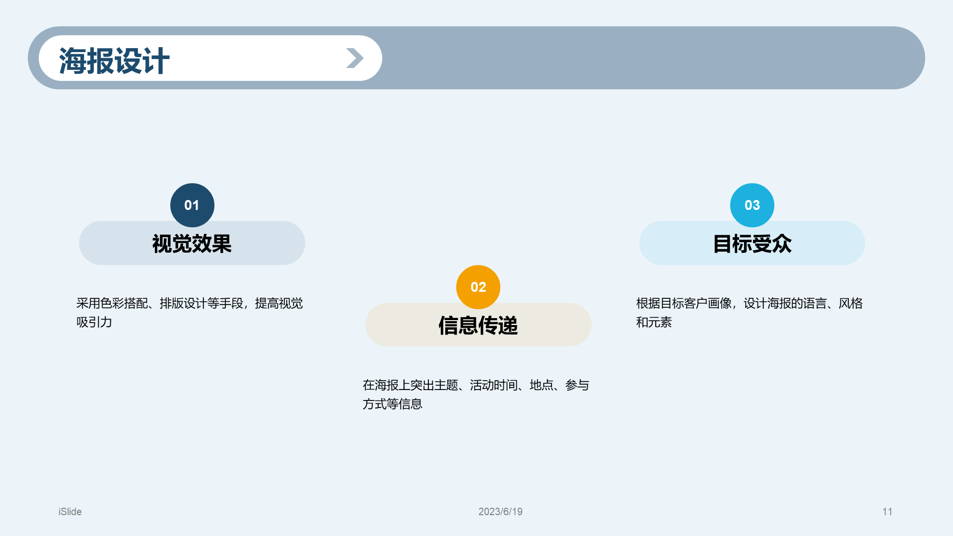The height and width of the screenshot is (536, 953).
Task: Click the chevron arrow in title bar
Action: click(355, 58)
